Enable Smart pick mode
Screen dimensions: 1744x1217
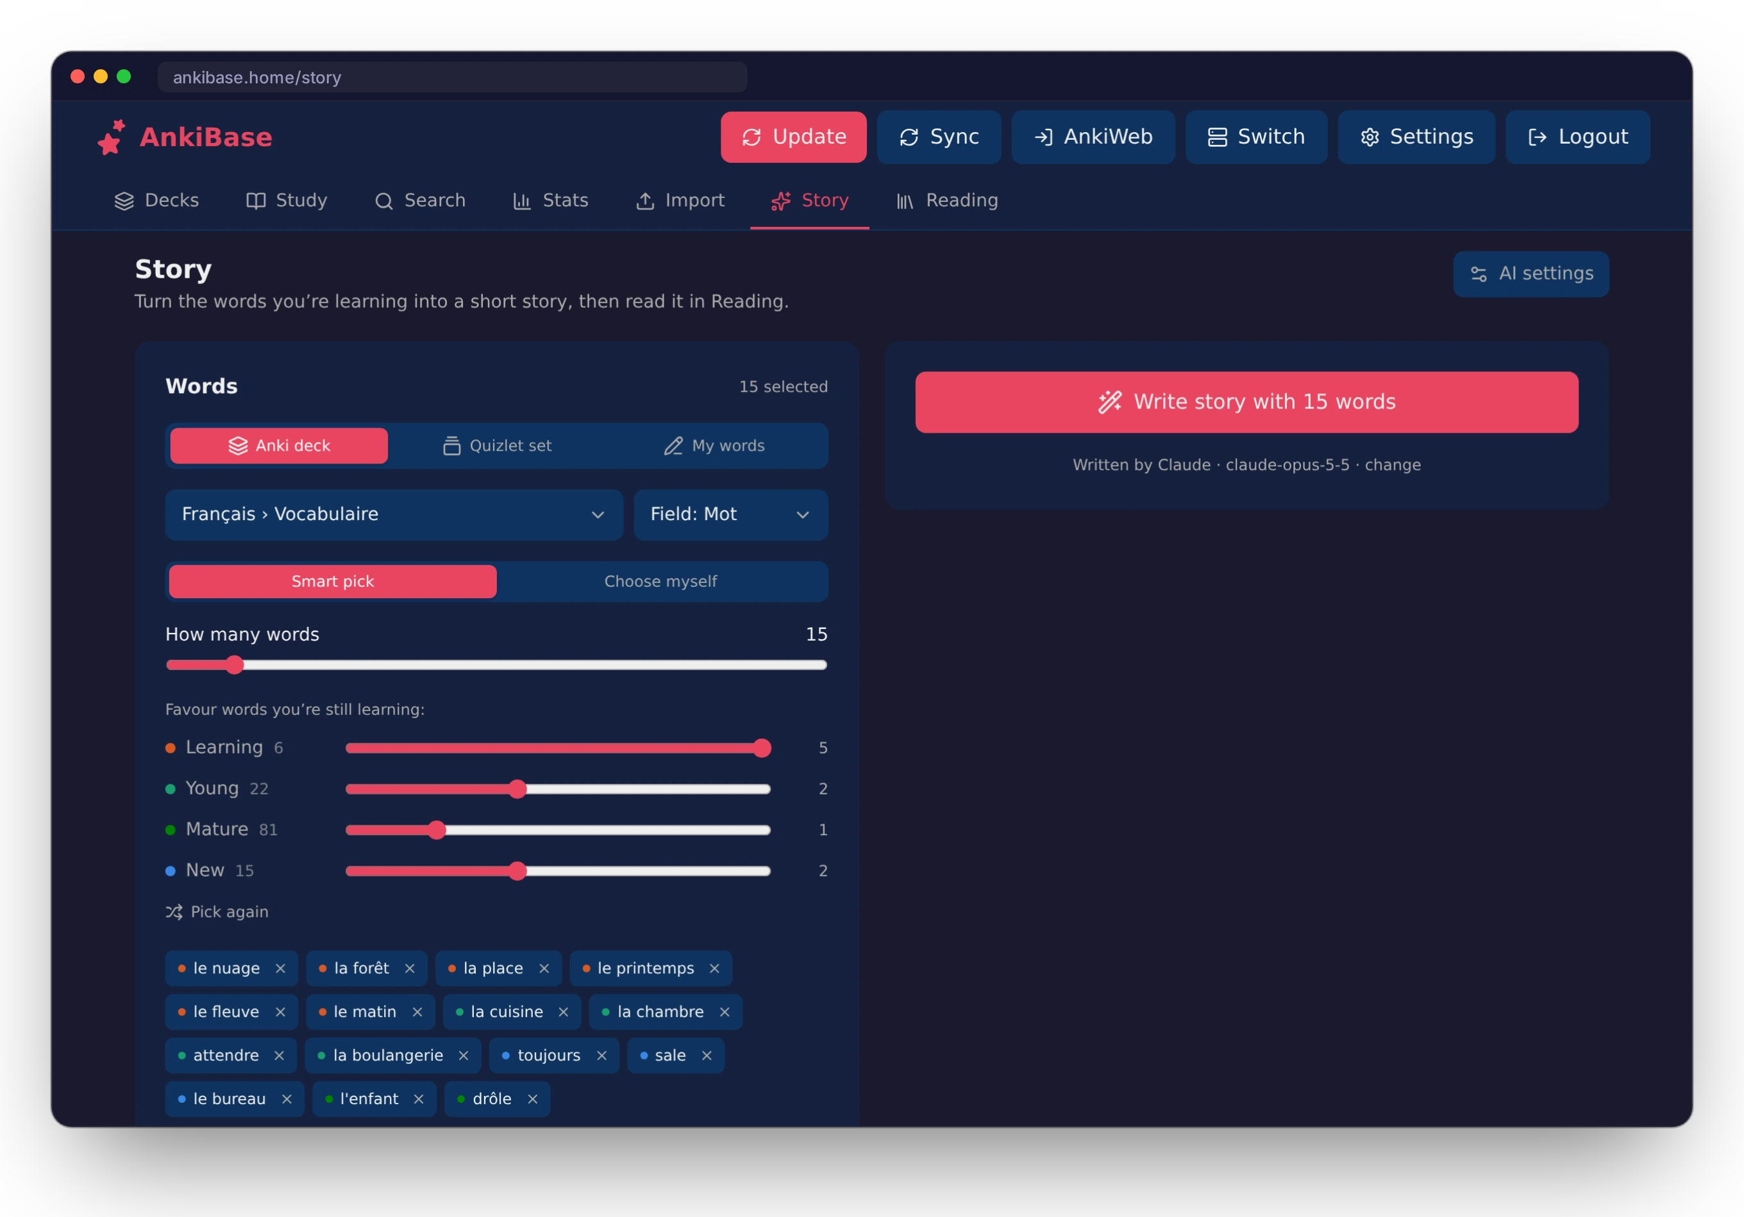[x=333, y=581]
